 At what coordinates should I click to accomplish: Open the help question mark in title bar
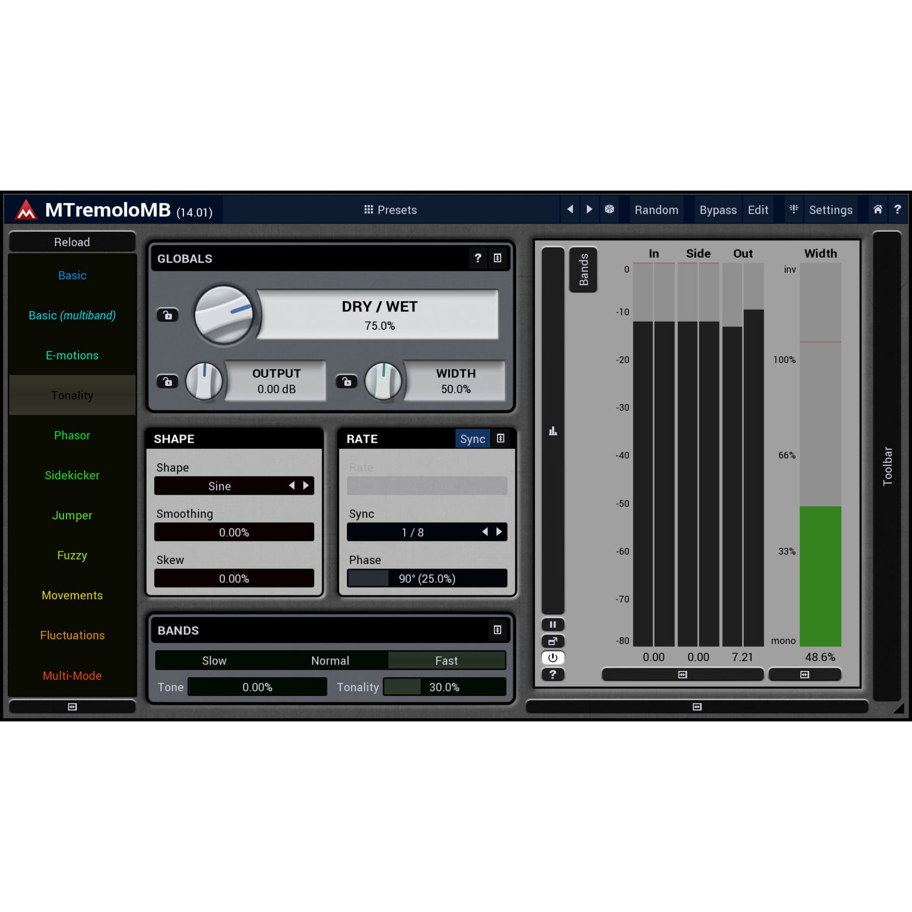point(897,209)
